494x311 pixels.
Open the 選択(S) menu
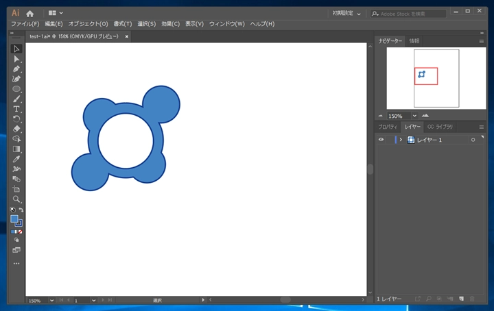pyautogui.click(x=147, y=24)
